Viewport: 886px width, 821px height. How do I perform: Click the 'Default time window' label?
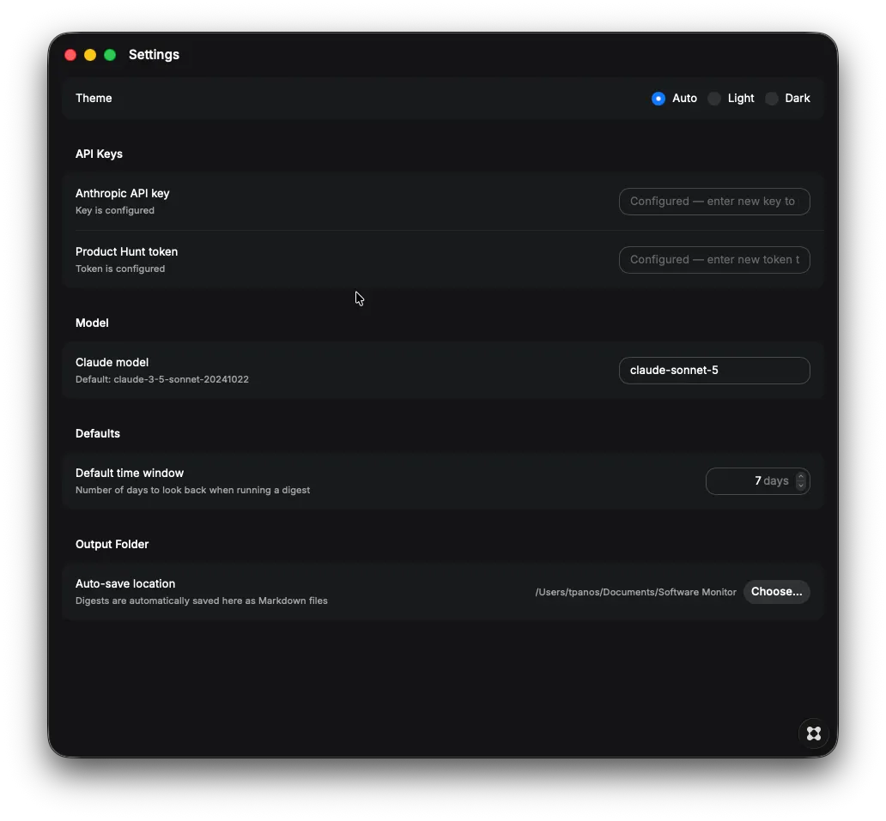tap(130, 474)
